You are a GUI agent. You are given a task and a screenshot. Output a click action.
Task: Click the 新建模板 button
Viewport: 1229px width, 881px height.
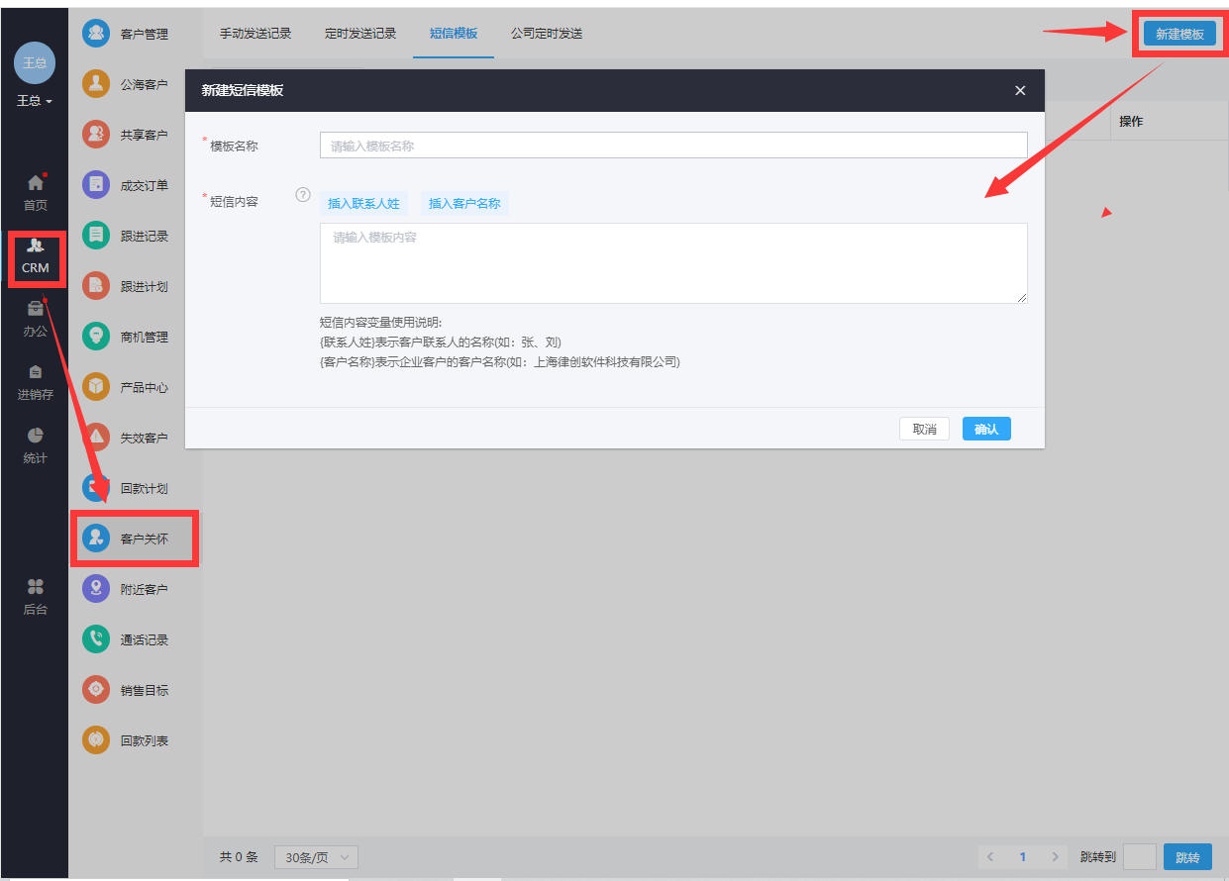(x=1179, y=34)
